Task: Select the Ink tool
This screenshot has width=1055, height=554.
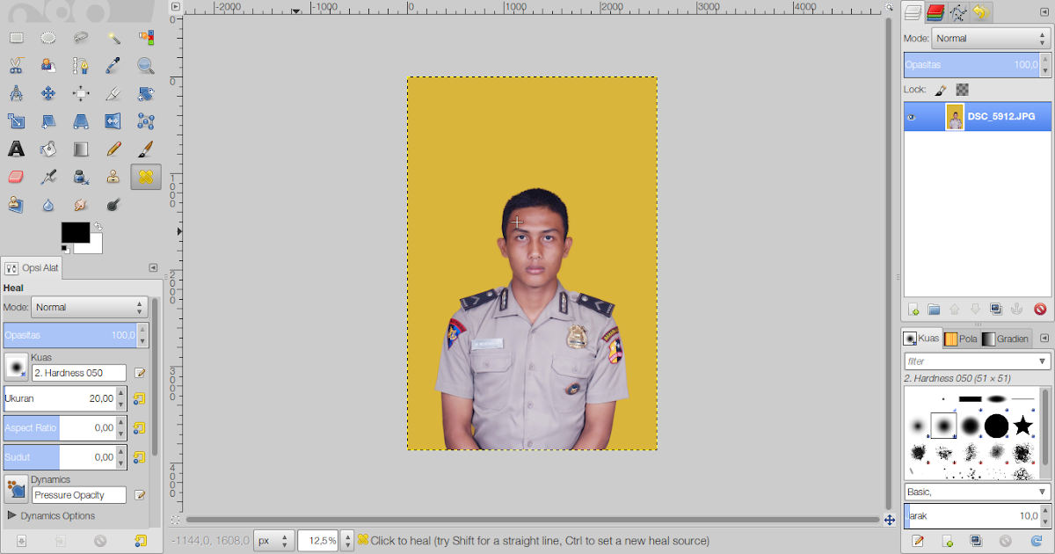Action: pos(81,177)
